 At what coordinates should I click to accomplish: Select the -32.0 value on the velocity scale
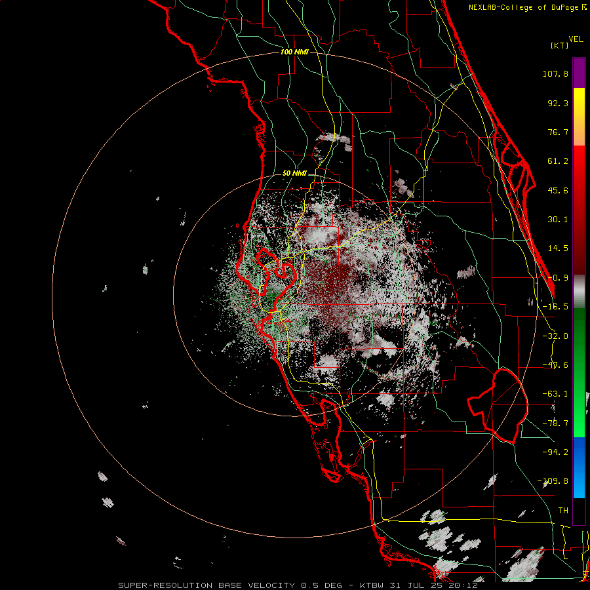point(555,336)
